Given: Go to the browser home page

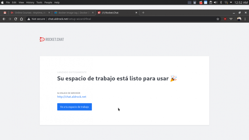Looking at the screenshot, I should [x=21, y=19].
